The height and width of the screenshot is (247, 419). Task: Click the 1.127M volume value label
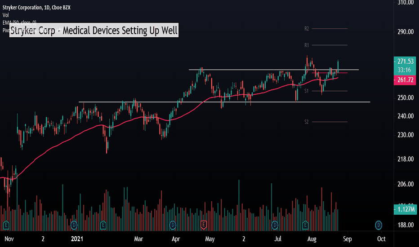[x=406, y=209]
